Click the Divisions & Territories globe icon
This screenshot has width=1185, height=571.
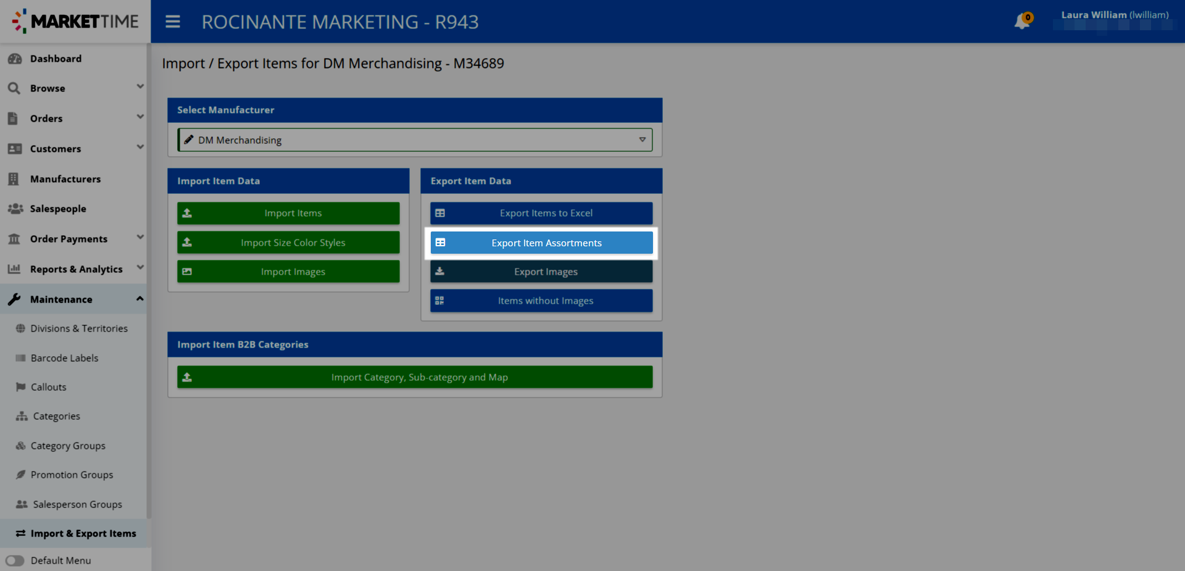point(20,328)
